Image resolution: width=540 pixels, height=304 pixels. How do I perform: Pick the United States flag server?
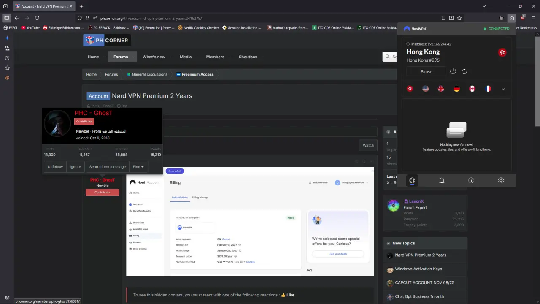click(x=425, y=89)
